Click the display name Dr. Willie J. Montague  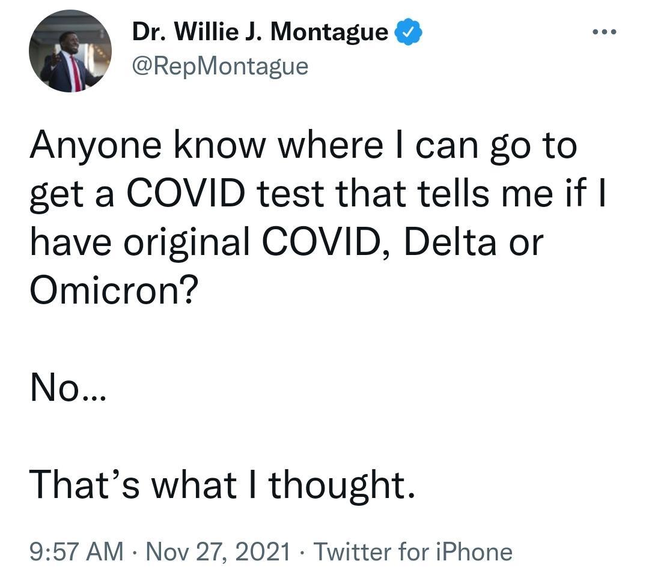click(260, 31)
